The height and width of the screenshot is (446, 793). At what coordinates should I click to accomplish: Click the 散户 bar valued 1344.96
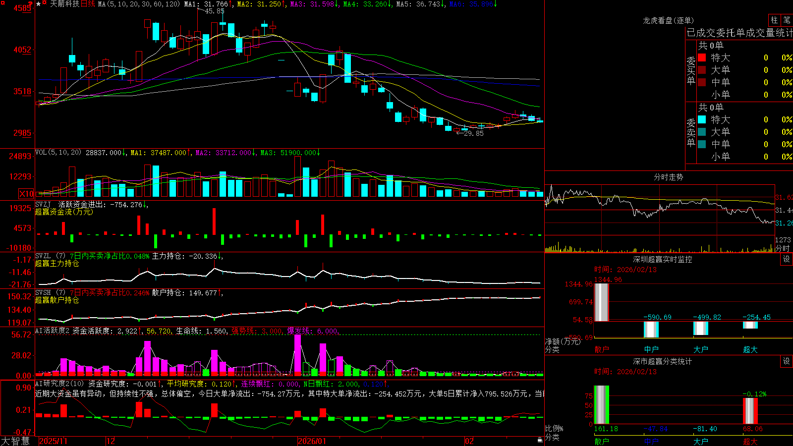[x=601, y=302]
